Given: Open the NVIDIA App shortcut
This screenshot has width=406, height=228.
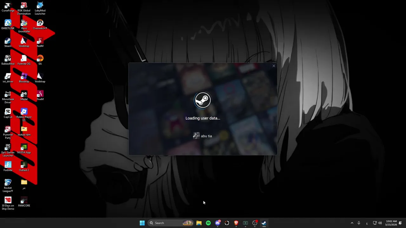Looking at the screenshot, I should [x=24, y=149].
